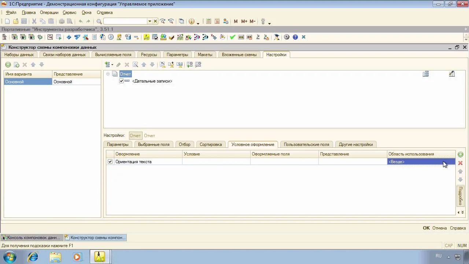
Task: Click the magnifier search icon in main toolbar
Action: point(99,22)
